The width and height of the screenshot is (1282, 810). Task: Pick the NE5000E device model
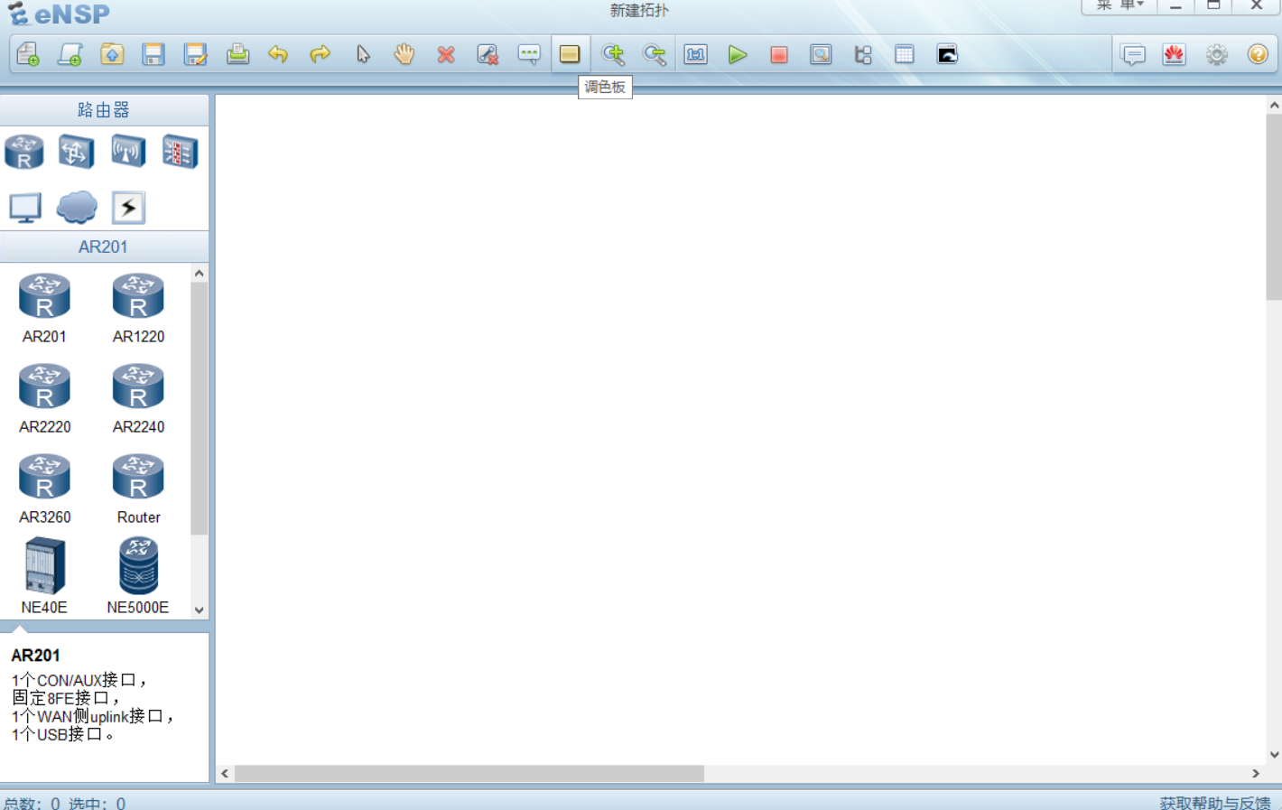(x=138, y=576)
